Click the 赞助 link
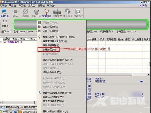The image size is (151, 113). tap(145, 5)
